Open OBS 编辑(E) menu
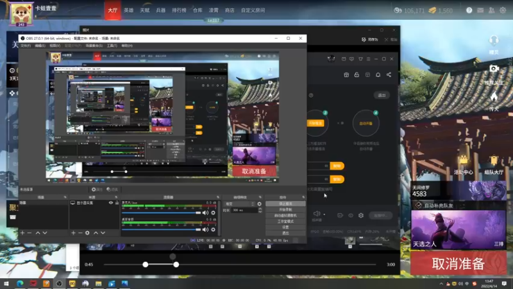 [40, 46]
